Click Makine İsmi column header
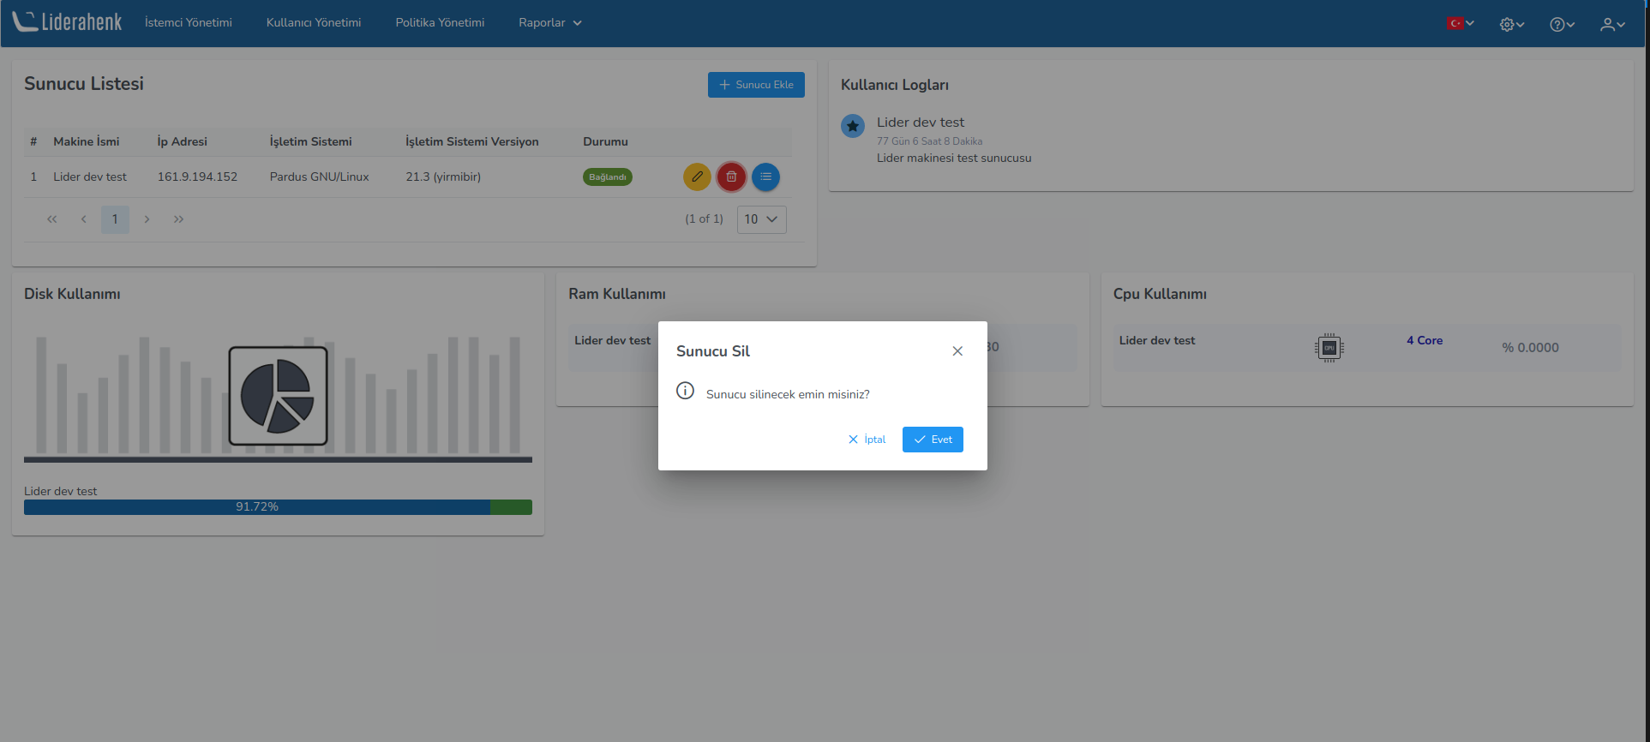 (87, 141)
